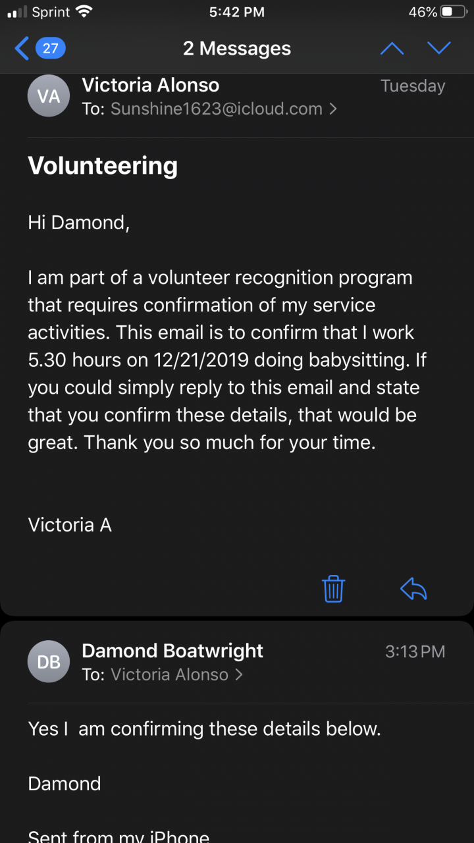The image size is (474, 843).
Task: Tap sender name Victoria Alonso
Action: pos(150,85)
